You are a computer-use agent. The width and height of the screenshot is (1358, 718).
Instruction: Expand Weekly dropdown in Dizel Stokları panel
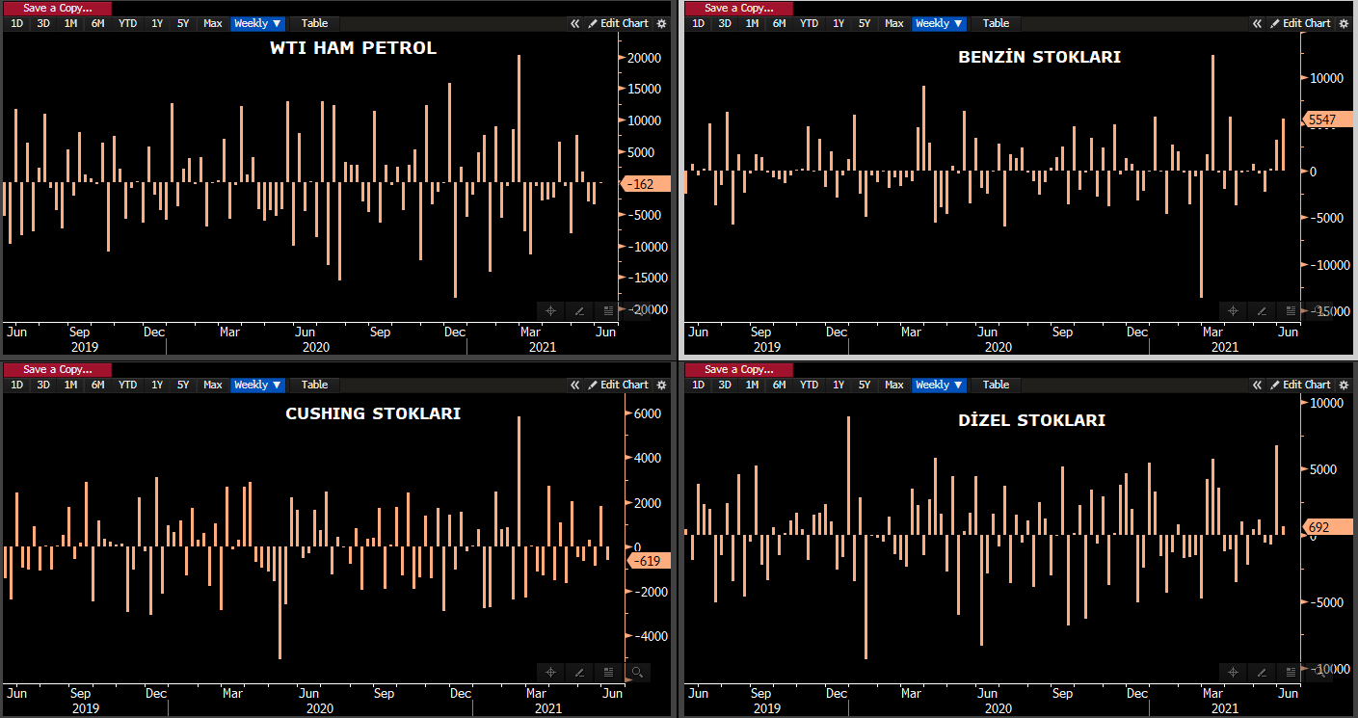click(x=939, y=385)
